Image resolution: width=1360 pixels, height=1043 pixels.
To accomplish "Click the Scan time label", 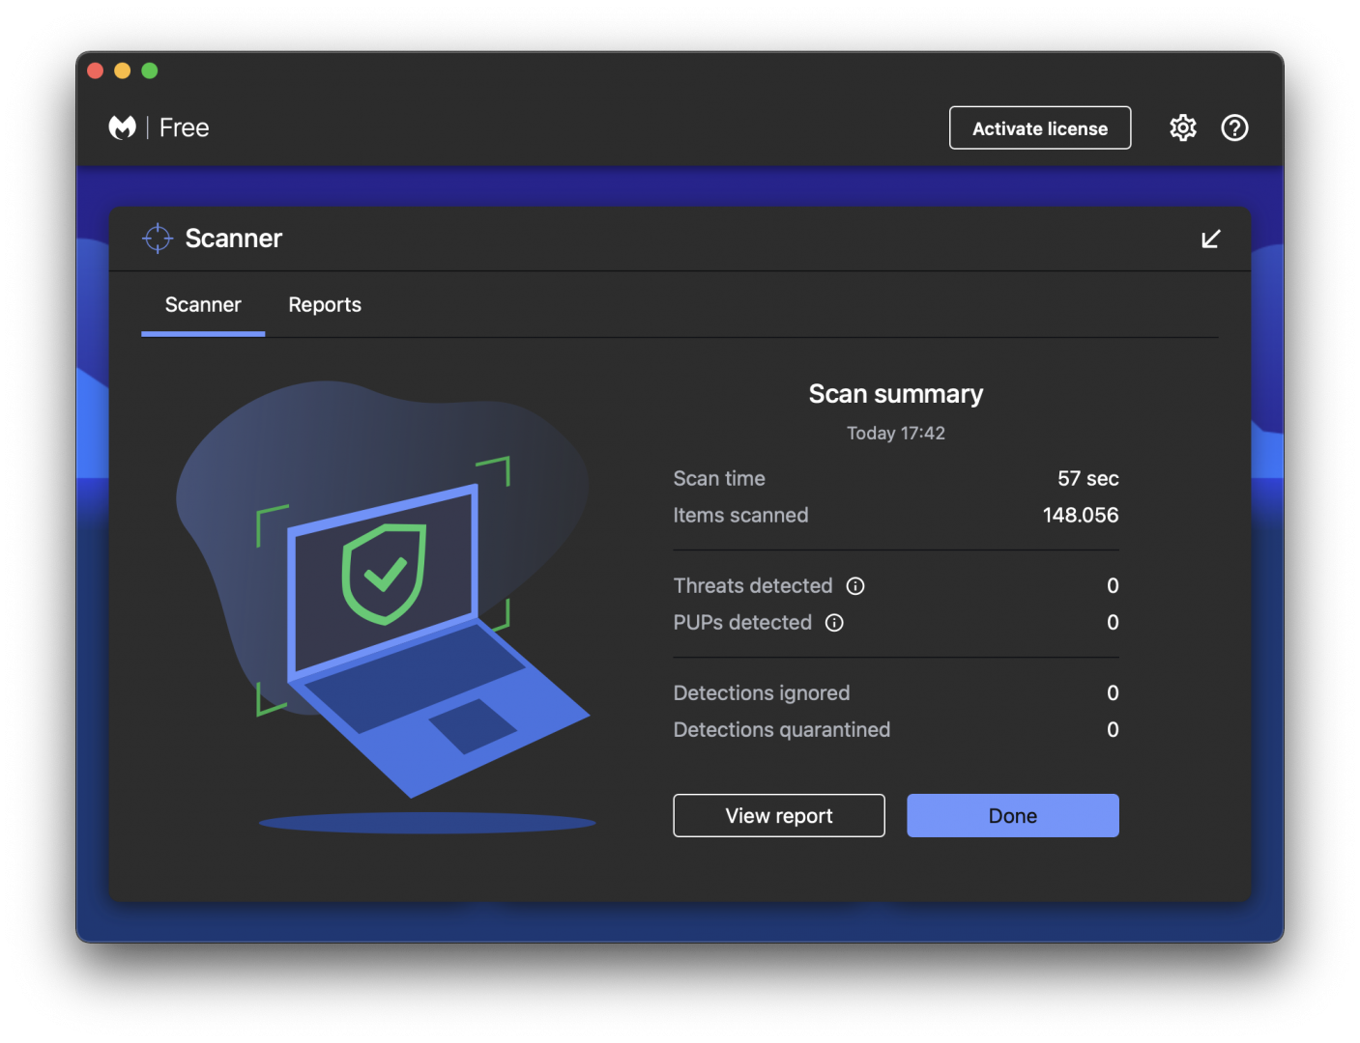I will (x=719, y=479).
